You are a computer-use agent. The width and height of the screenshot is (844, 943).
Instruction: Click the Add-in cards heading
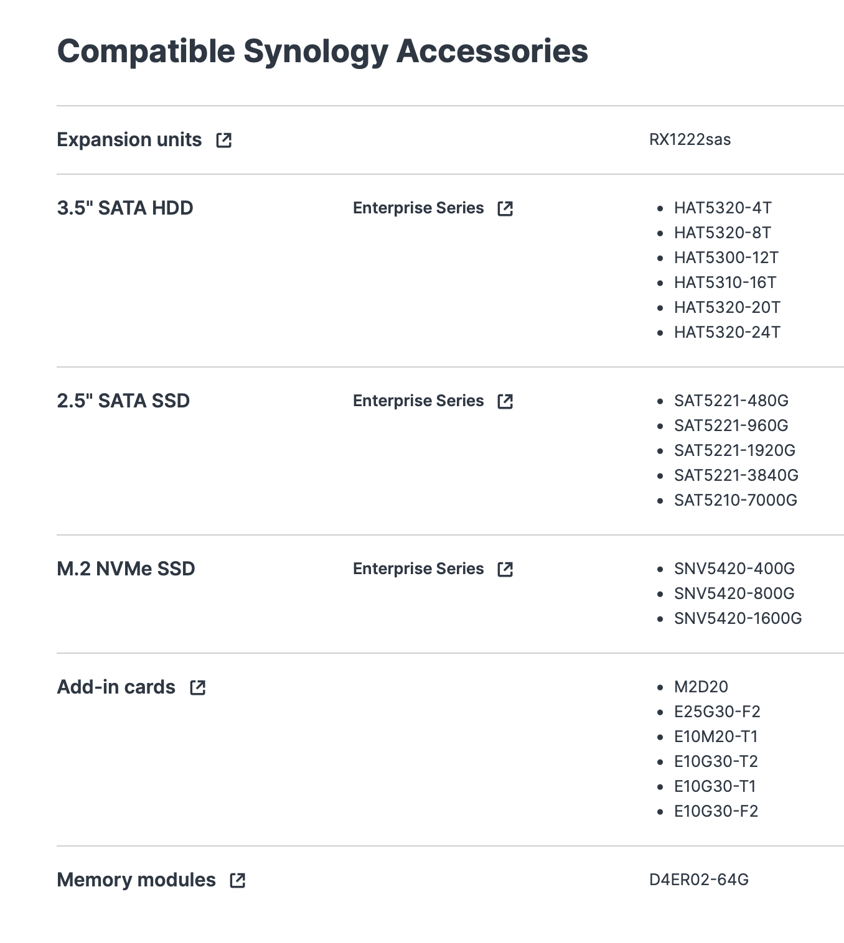pyautogui.click(x=116, y=687)
